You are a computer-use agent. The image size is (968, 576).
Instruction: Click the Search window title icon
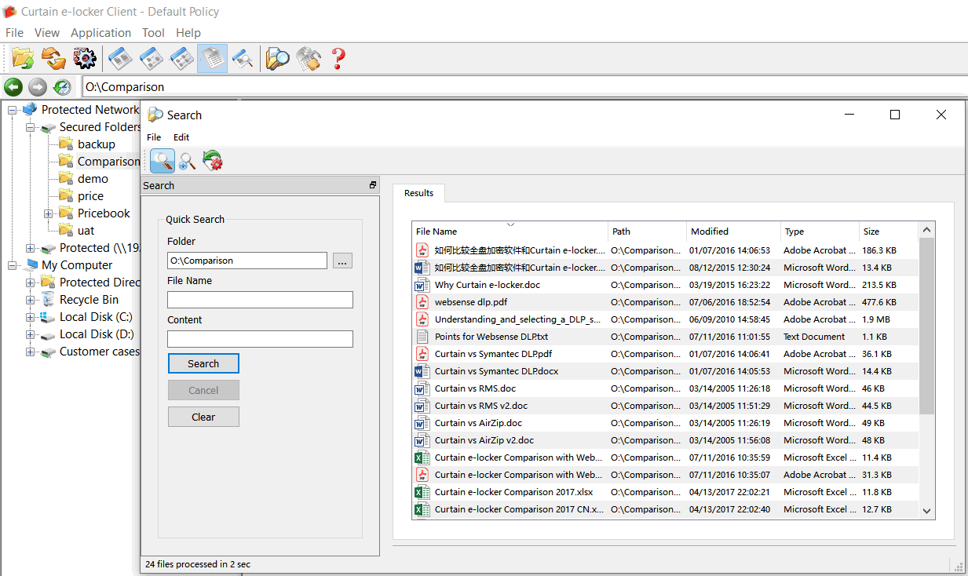point(155,115)
